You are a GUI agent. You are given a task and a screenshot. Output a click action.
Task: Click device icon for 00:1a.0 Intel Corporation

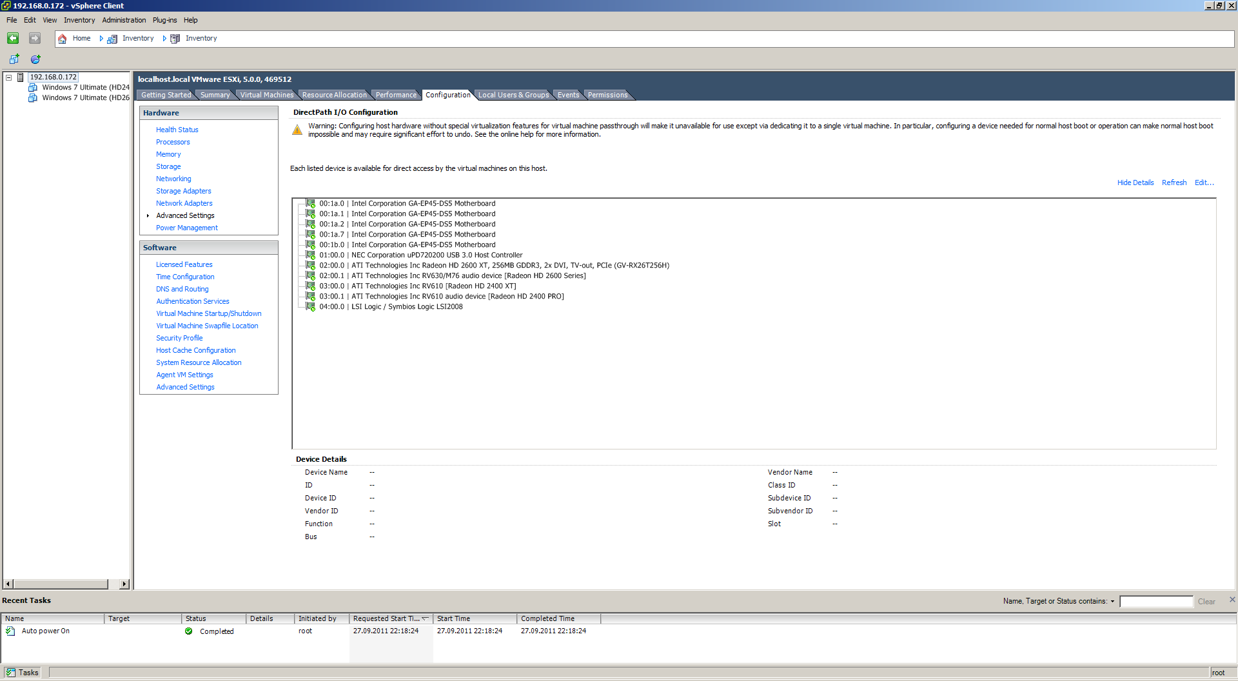point(311,204)
